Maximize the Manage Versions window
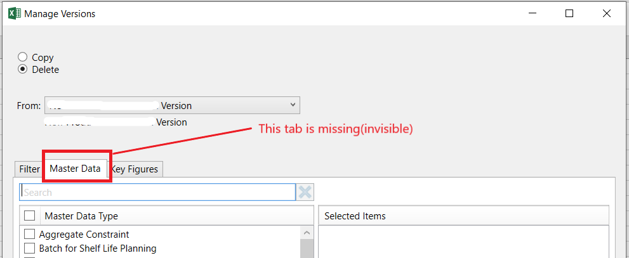Viewport: 629px width, 258px height. [x=569, y=13]
